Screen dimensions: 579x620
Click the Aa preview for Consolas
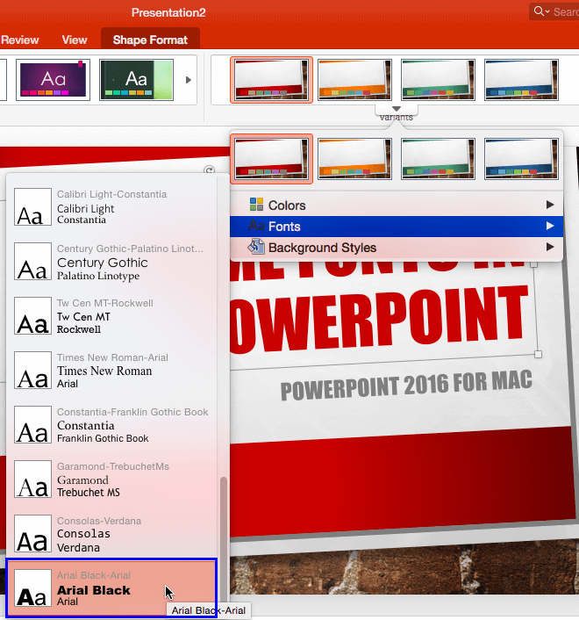click(x=32, y=533)
